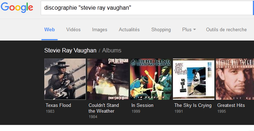
Task: Open the Shopping tab
Action: click(x=161, y=30)
